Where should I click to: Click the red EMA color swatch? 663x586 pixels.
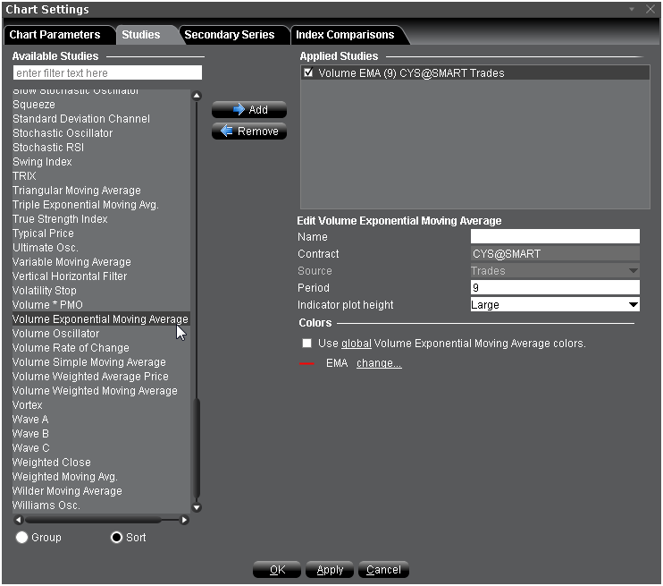click(307, 364)
